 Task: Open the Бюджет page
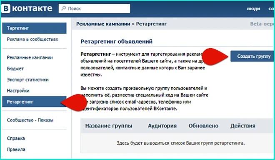tap(15, 69)
